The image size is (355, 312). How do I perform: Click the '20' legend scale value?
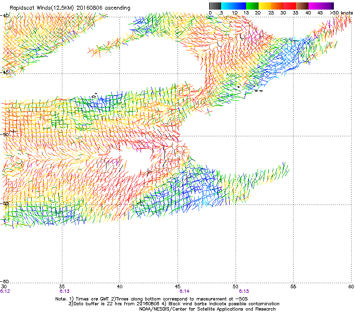point(258,13)
